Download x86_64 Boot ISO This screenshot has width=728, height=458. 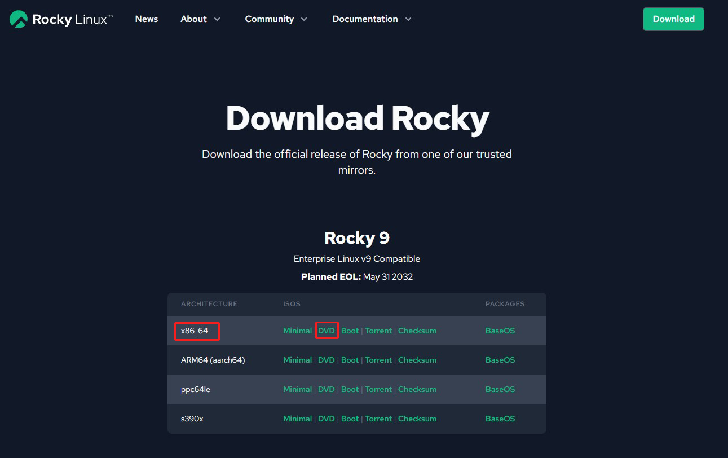pyautogui.click(x=350, y=331)
